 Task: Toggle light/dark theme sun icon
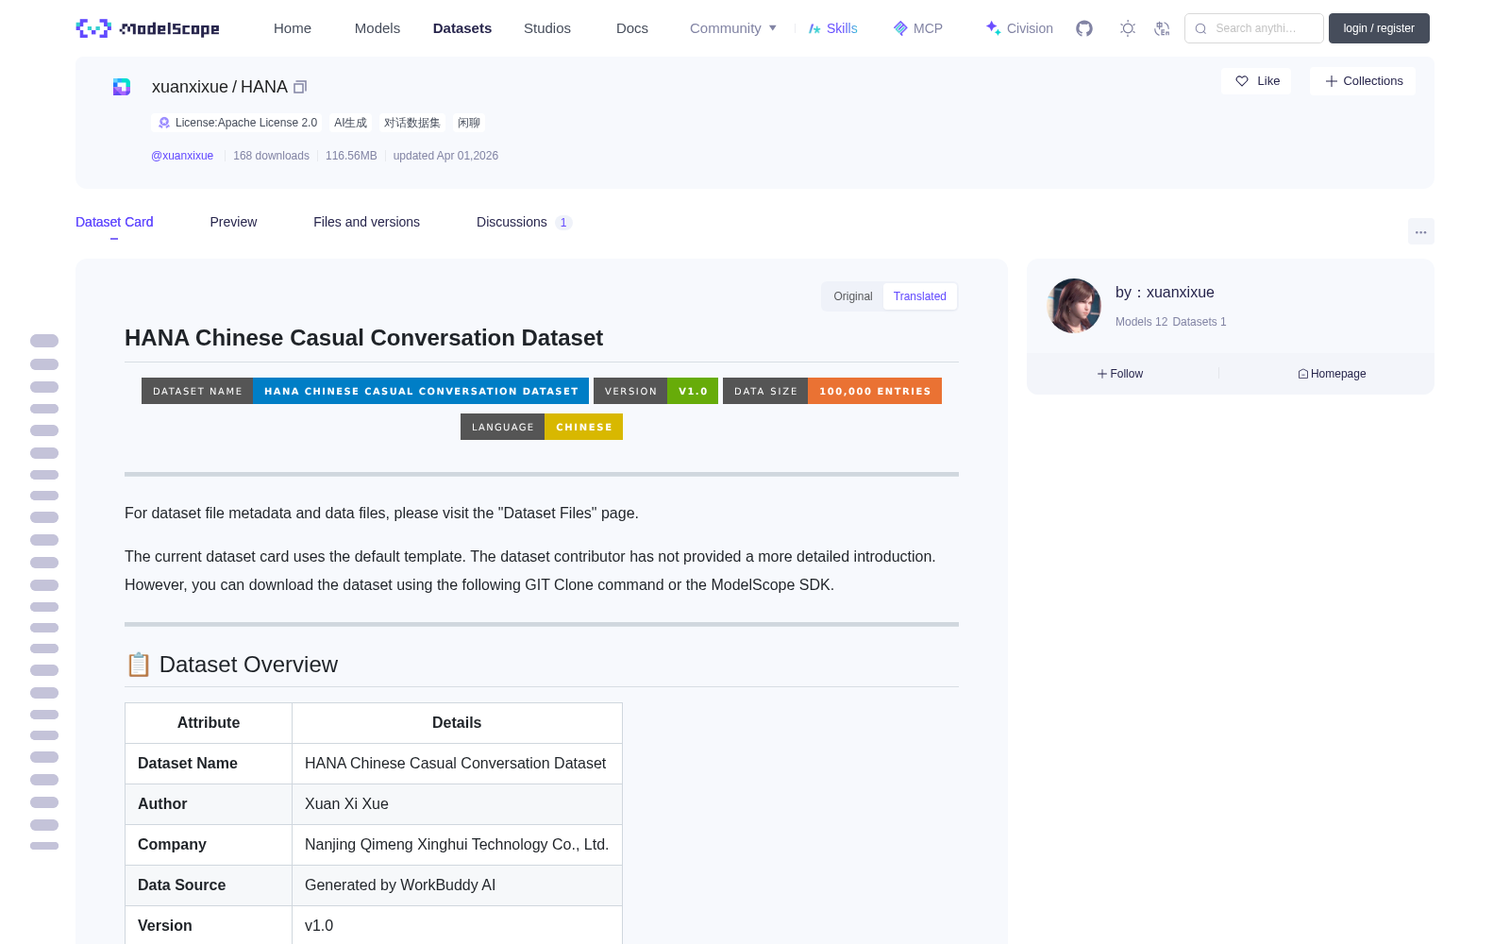1128,28
